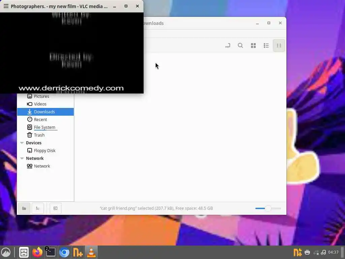The width and height of the screenshot is (345, 259).
Task: Minimize the VLC media player window
Action: (115, 6)
